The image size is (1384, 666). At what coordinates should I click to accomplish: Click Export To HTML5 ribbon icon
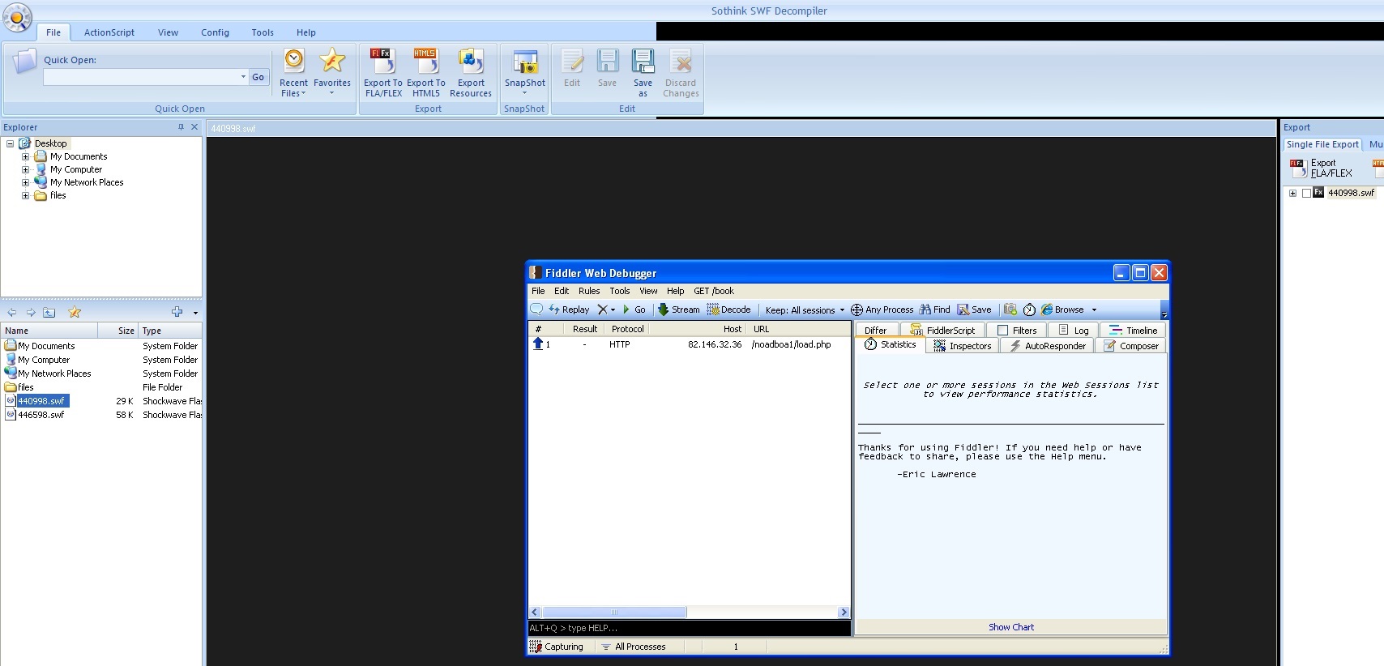tap(425, 72)
